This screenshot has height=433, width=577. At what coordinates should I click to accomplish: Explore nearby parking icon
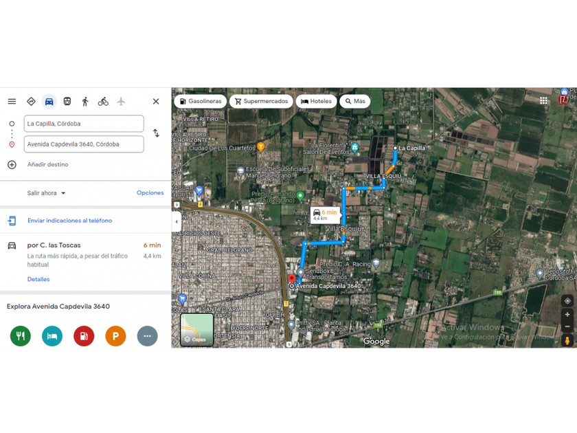click(115, 336)
